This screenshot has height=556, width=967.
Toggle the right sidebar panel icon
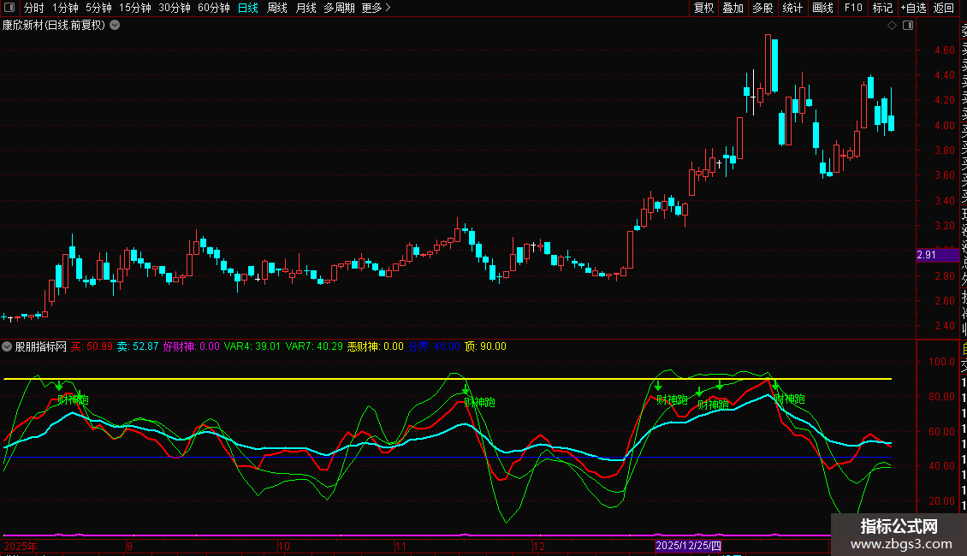coord(908,26)
